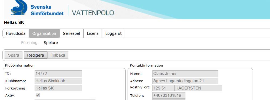The width and height of the screenshot is (270, 100).
Task: Go to the Spelare submenu item
Action: pos(51,43)
